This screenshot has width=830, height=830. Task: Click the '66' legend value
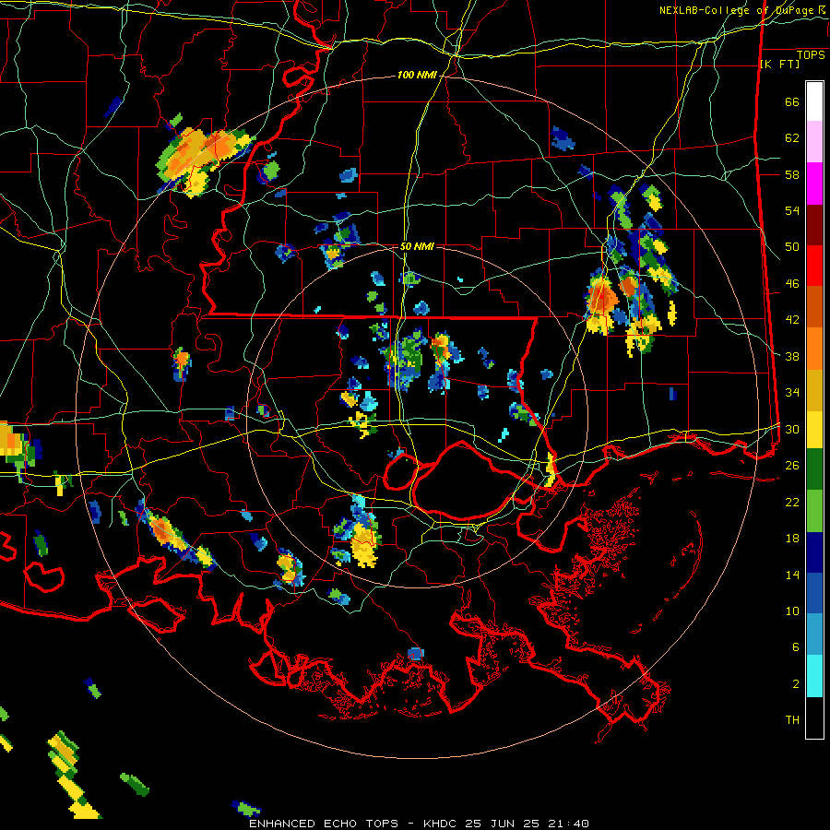[x=792, y=102]
